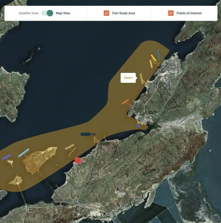The height and width of the screenshot is (223, 221).
Task: Click the Points of Interest label
Action: (189, 13)
